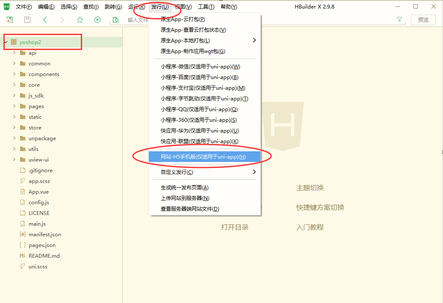
Task: Expand the static folder chevron
Action: [14, 117]
